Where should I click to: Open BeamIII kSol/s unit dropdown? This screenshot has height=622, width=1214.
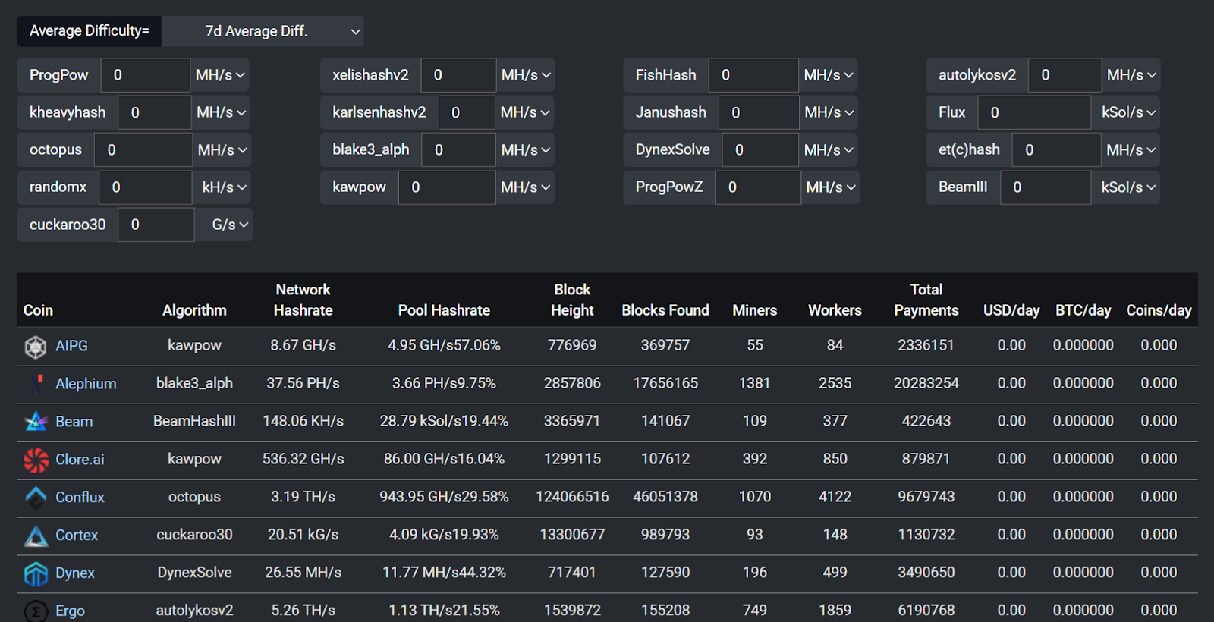pyautogui.click(x=1126, y=187)
